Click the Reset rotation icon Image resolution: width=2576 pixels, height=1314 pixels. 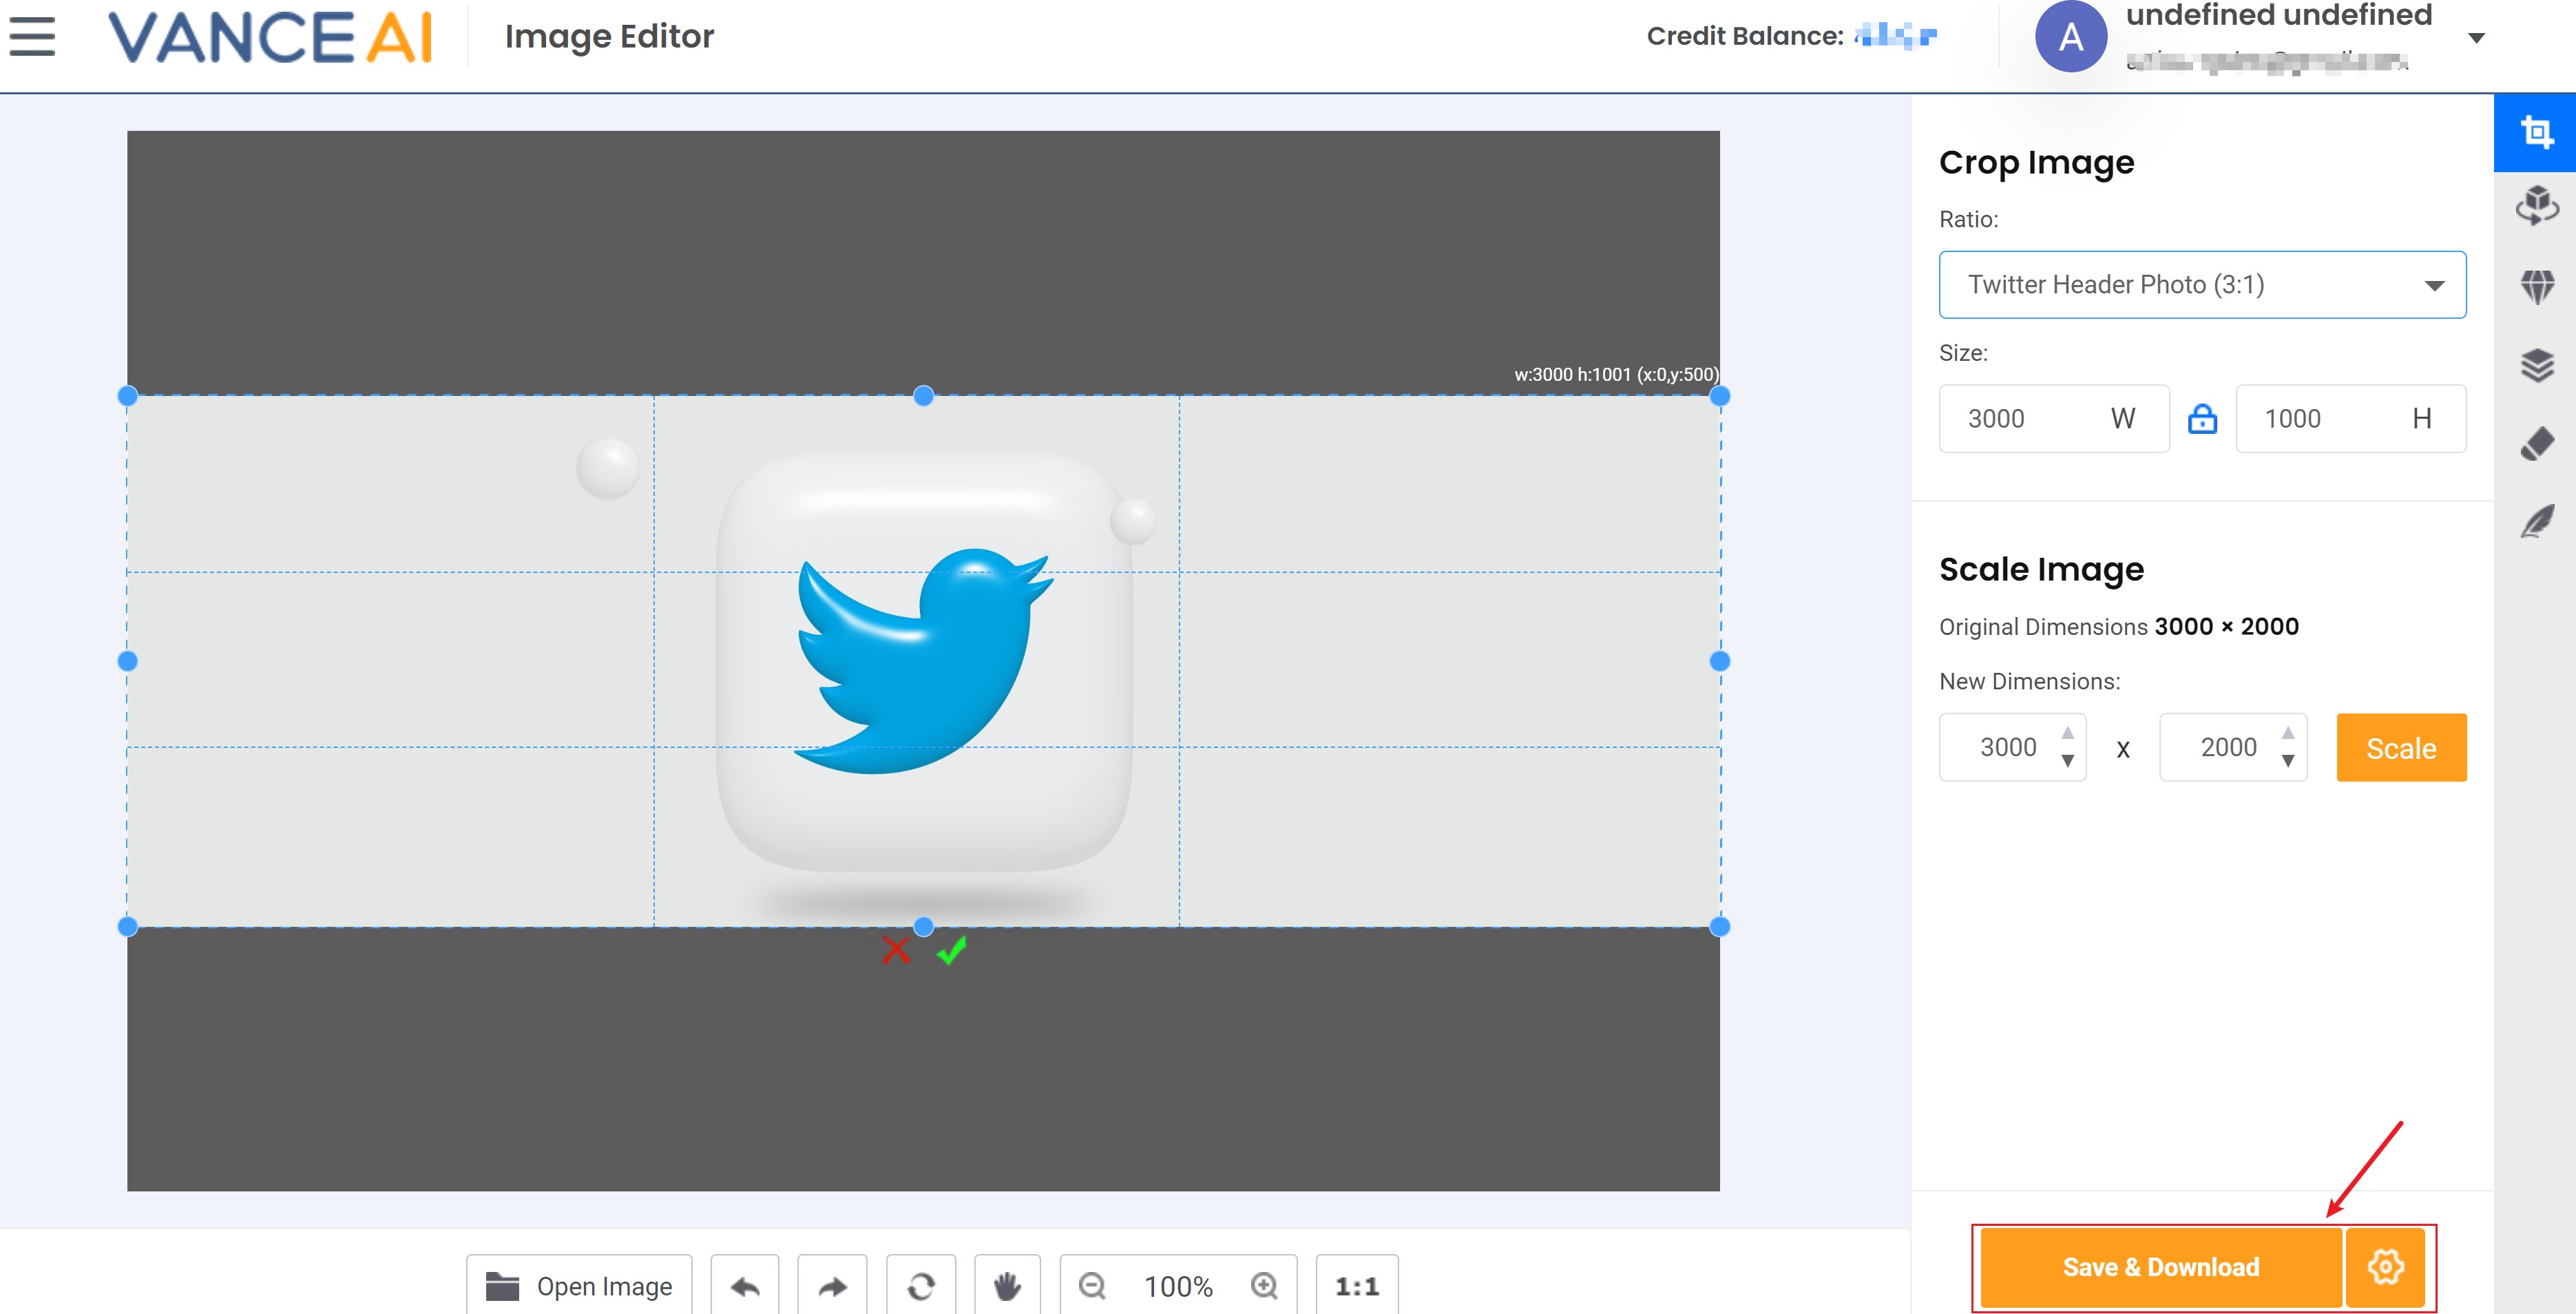coord(921,1287)
